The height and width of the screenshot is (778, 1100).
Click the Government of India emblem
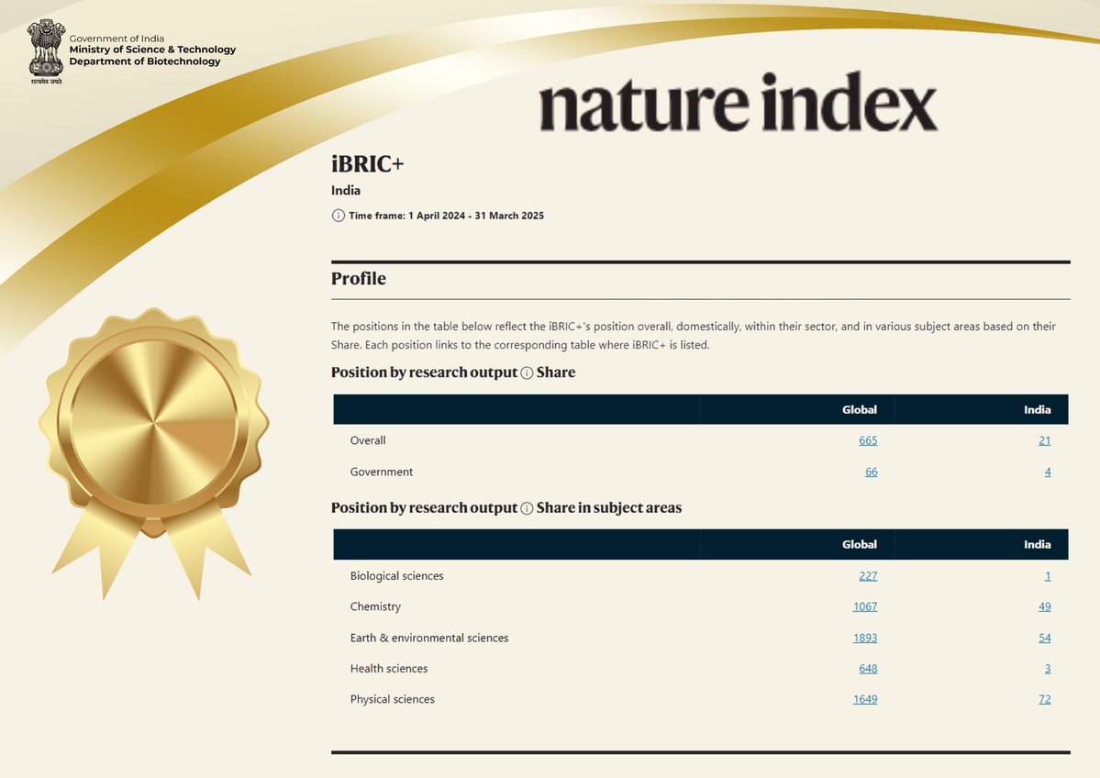46,52
